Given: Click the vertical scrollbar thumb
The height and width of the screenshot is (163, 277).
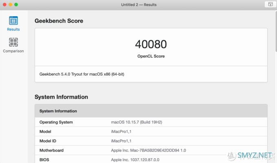Looking at the screenshot, I should [276, 32].
